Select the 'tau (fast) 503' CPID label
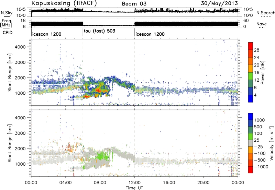 (x=100, y=31)
